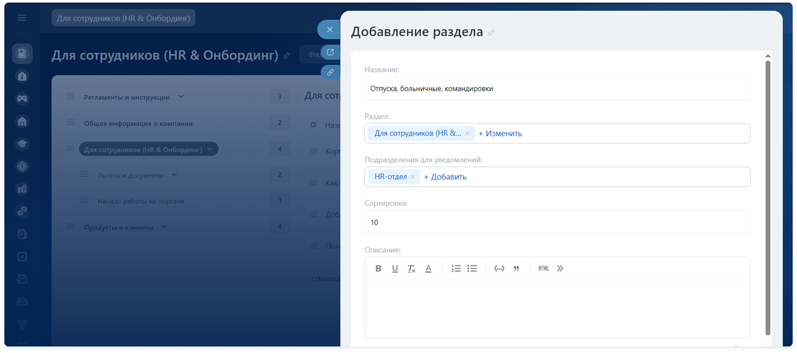Click the Изменить link for section
The width and height of the screenshot is (797, 353).
500,133
